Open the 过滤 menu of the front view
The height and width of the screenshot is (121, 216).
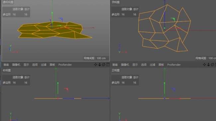click(153, 65)
